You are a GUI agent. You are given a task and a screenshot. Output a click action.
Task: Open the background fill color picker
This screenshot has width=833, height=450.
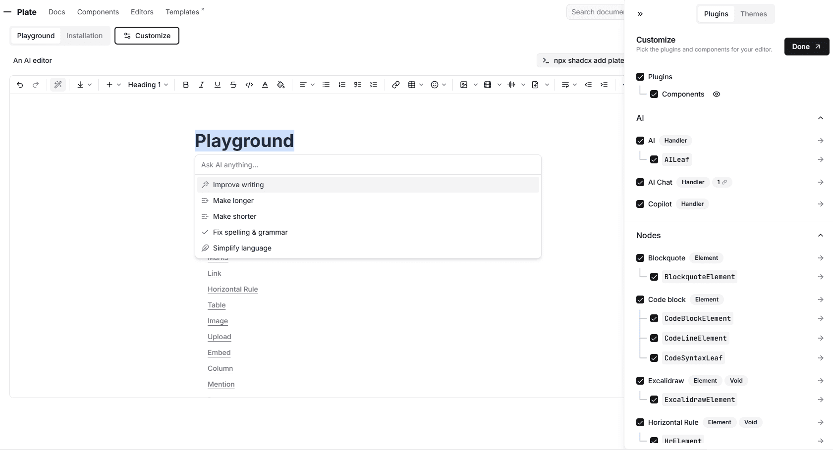[x=281, y=85]
